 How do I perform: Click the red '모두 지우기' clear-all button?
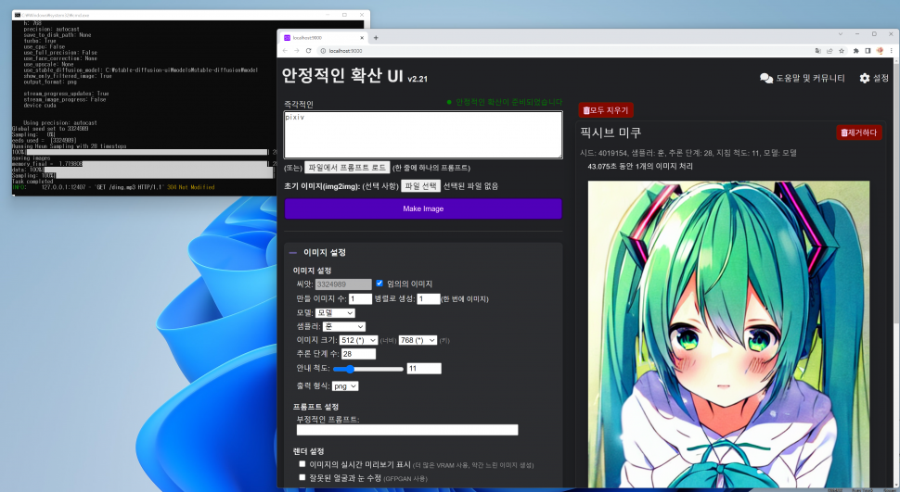coord(606,110)
